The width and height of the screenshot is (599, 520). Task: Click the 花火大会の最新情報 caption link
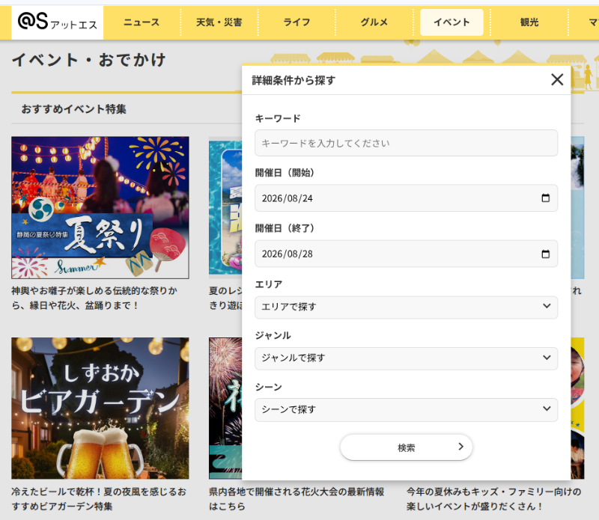297,498
